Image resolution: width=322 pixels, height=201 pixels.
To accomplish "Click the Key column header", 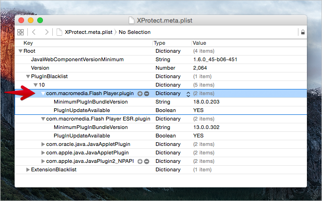I will (28, 43).
